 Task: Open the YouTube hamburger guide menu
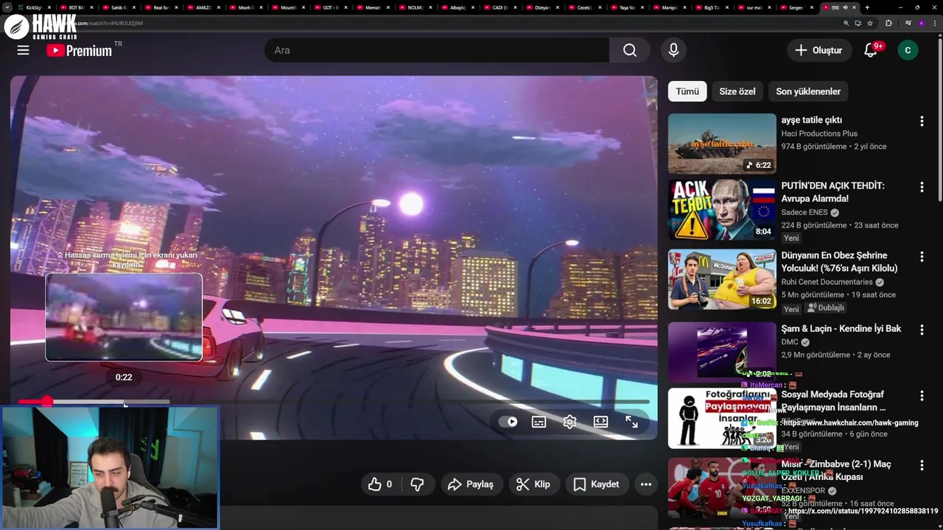pos(23,50)
